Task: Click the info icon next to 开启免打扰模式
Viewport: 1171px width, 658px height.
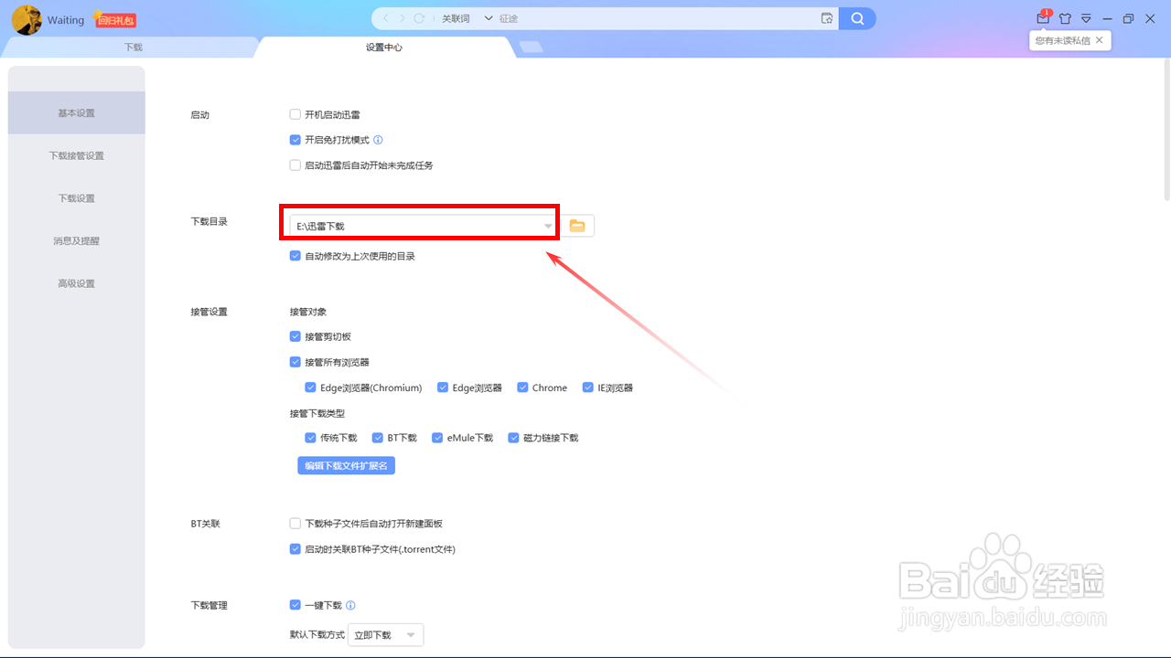Action: 378,140
